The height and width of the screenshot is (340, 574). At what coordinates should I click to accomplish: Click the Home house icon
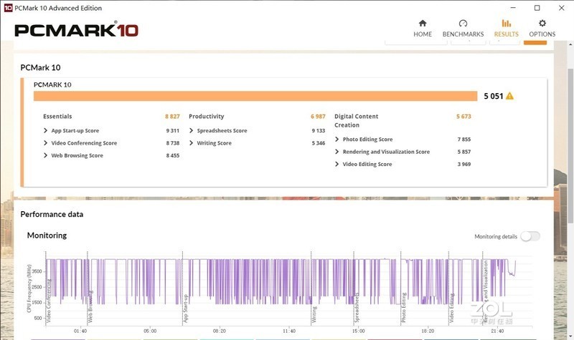coord(423,24)
